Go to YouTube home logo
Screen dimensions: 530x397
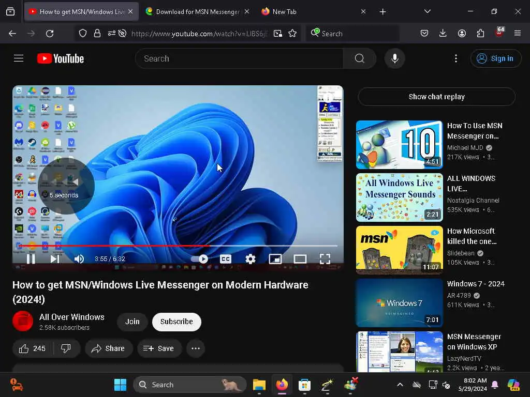point(61,58)
